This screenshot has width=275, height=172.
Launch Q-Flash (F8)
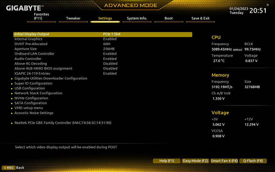(253, 161)
